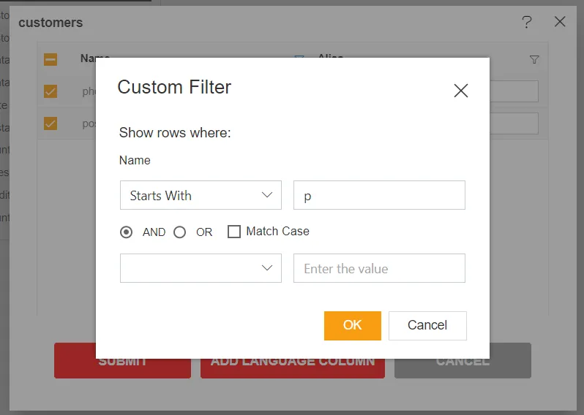This screenshot has width=584, height=415.
Task: Click the filter value field containing 'p'
Action: click(x=379, y=196)
